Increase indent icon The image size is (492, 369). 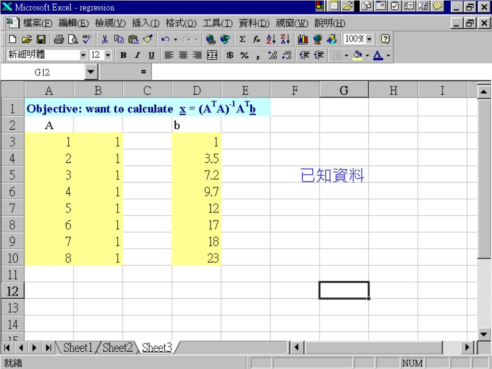coord(319,56)
